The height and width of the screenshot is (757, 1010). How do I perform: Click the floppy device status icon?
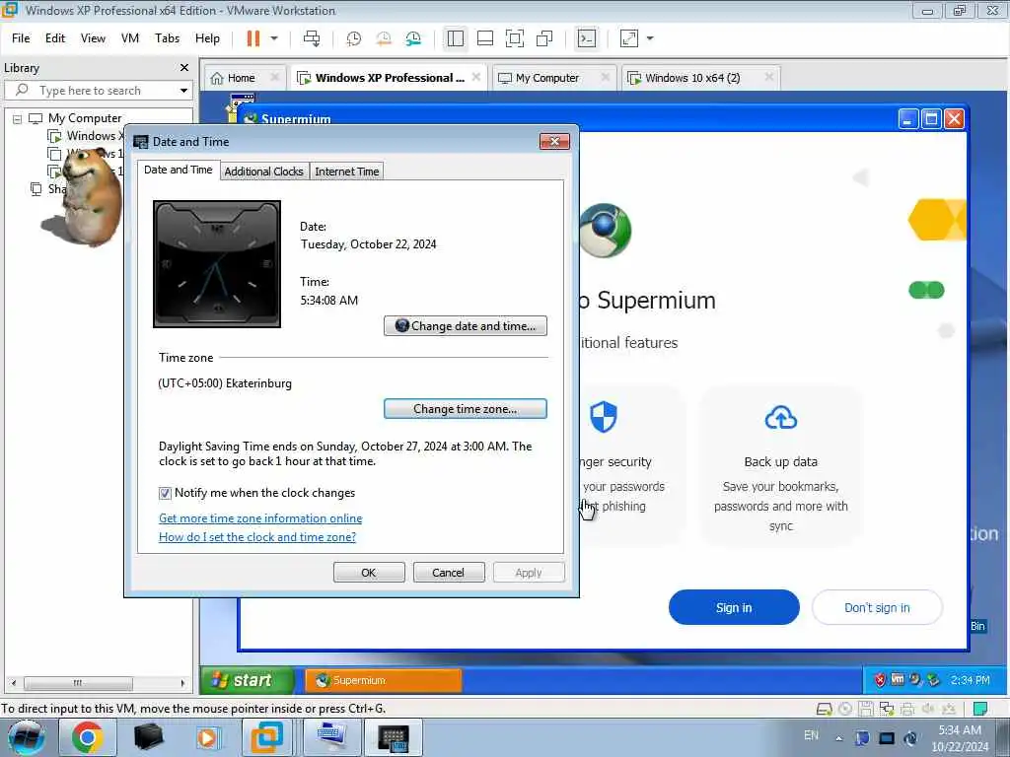click(866, 709)
